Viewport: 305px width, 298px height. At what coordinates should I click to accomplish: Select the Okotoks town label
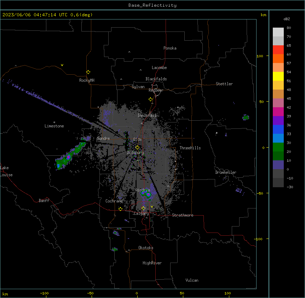pyautogui.click(x=146, y=248)
